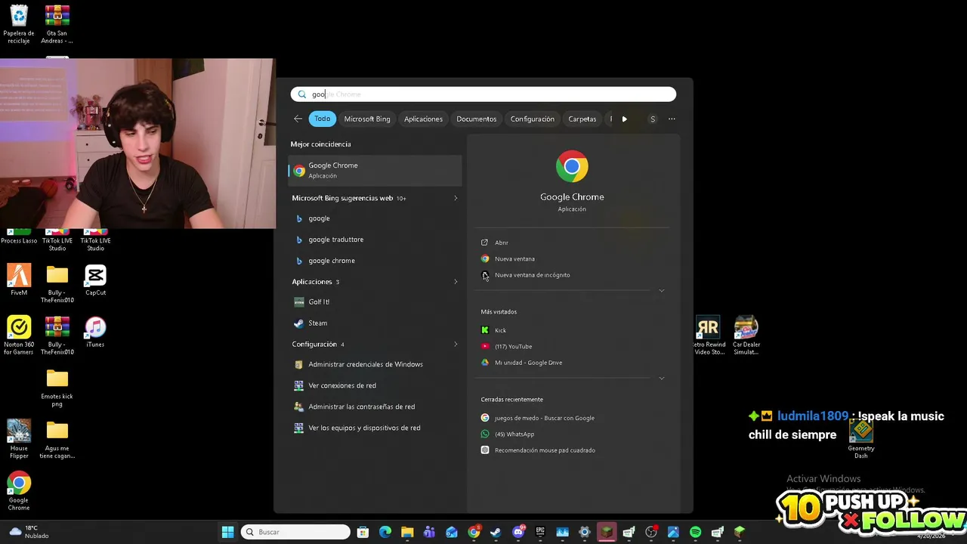
Task: Launch FiveM from the desktop
Action: click(x=19, y=280)
